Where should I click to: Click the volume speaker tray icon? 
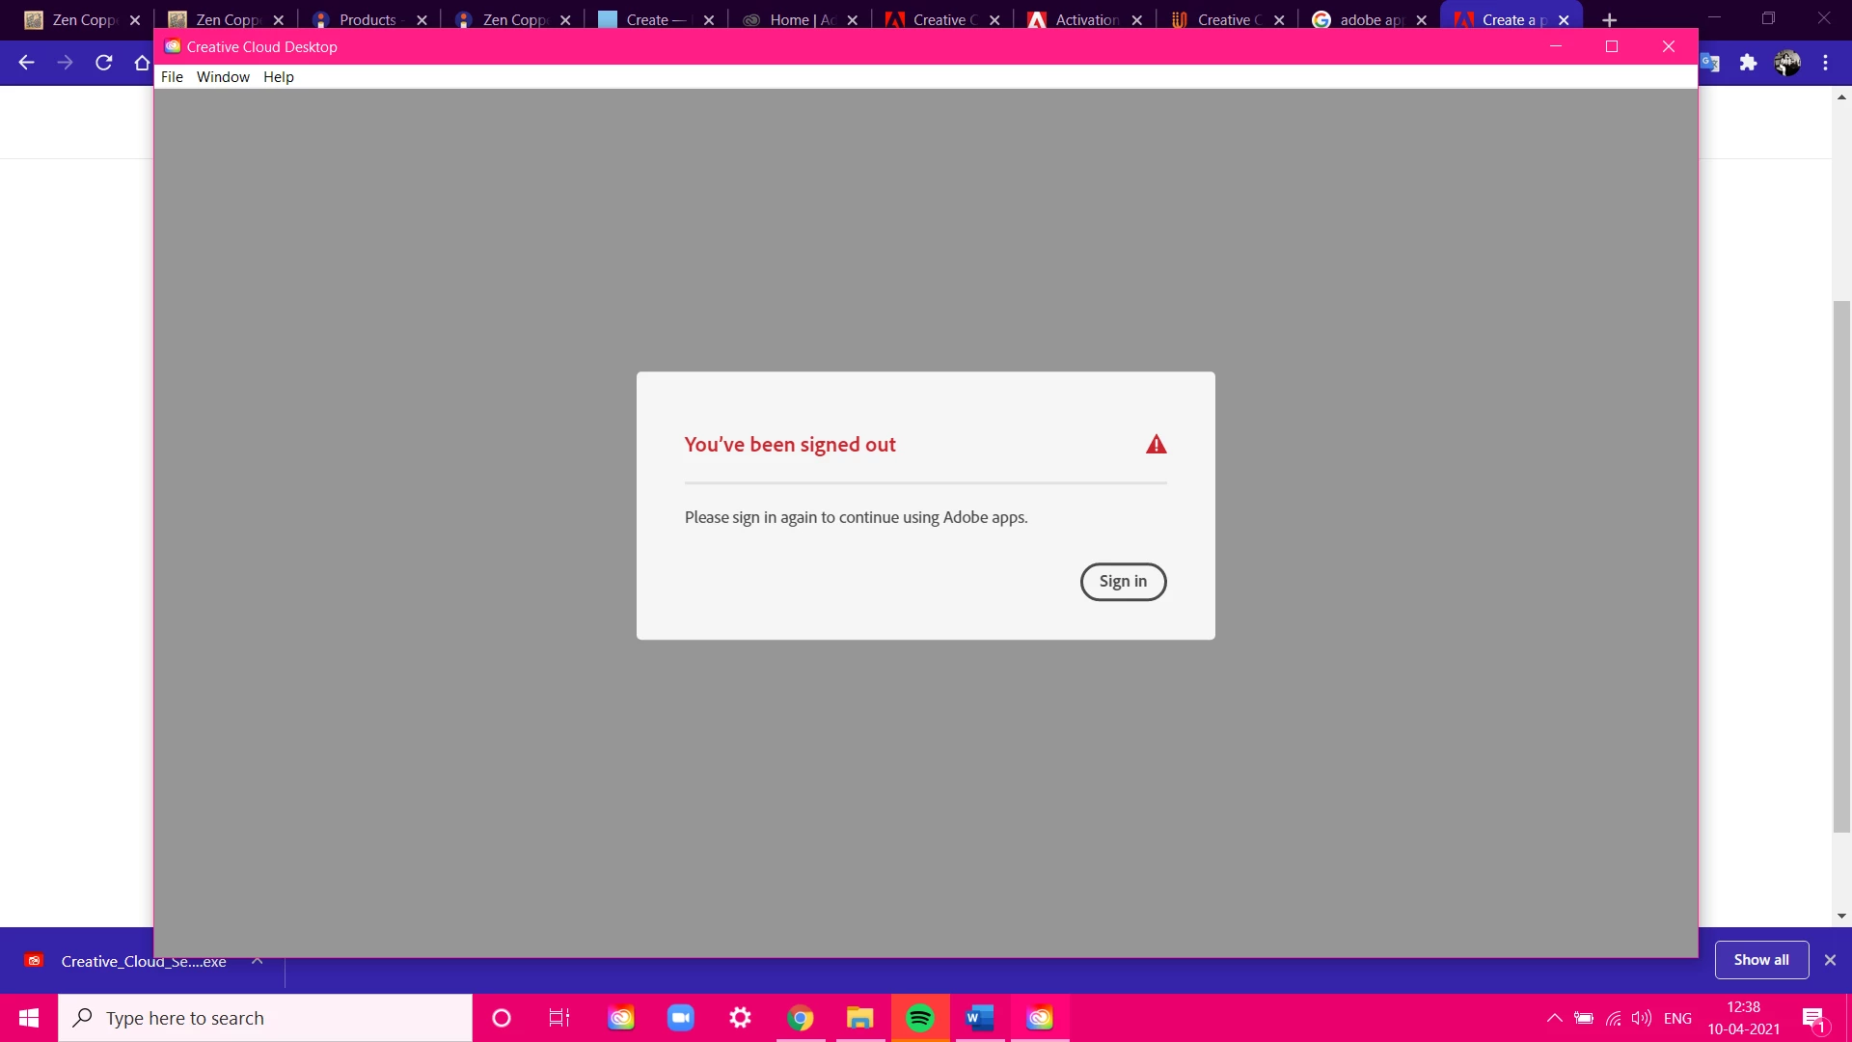coord(1641,1018)
